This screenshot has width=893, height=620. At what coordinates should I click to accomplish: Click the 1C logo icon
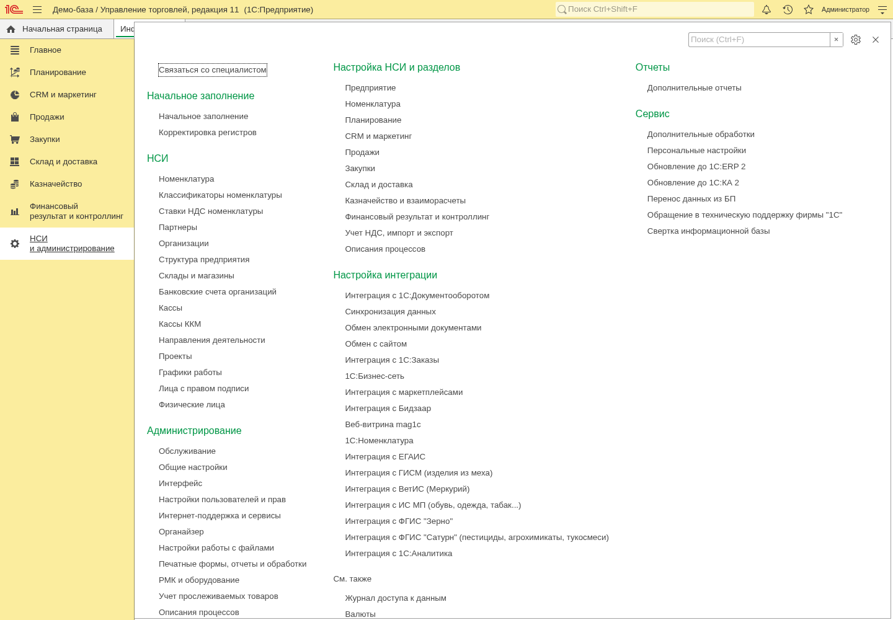(x=14, y=9)
